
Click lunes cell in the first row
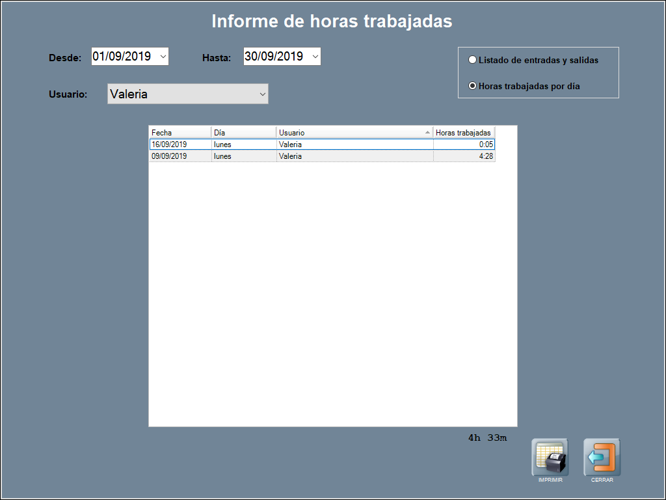(x=223, y=145)
